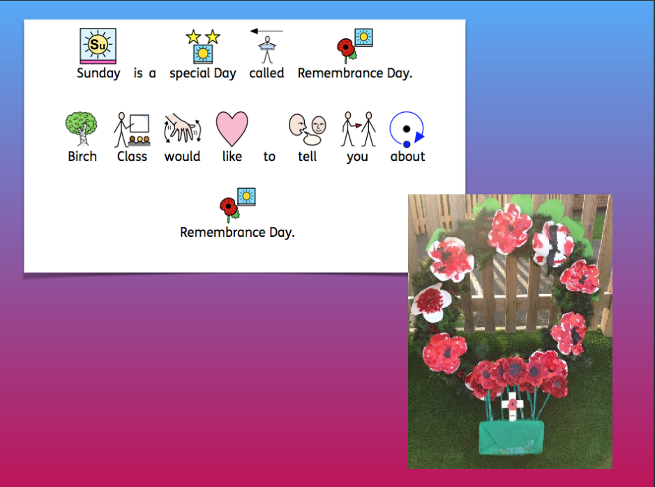Select the word 'about'
Viewport: 655px width, 487px height.
click(407, 157)
